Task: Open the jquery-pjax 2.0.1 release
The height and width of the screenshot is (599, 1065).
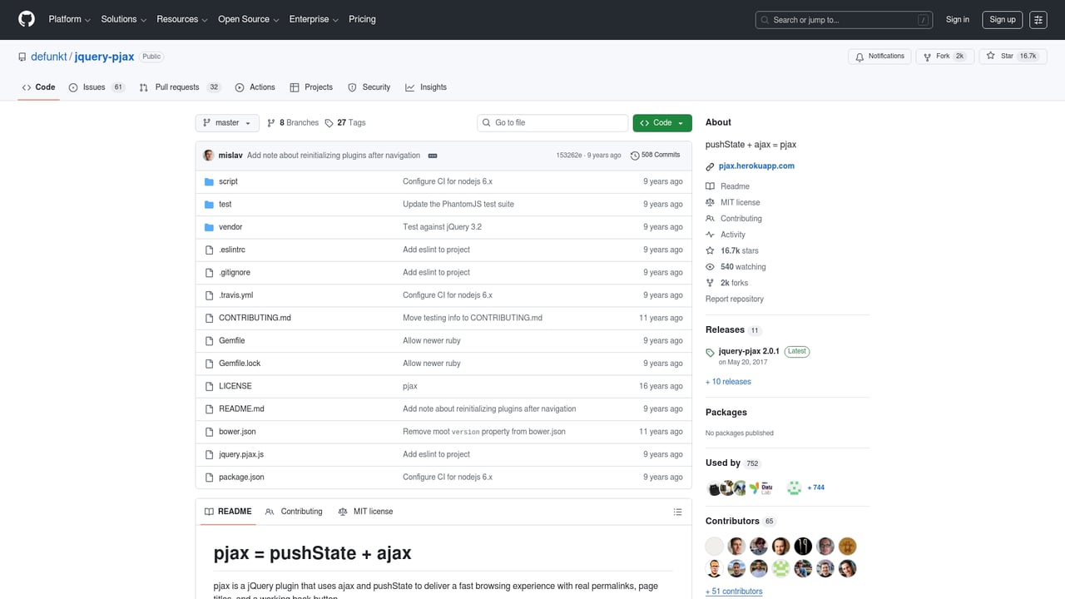Action: pos(747,351)
